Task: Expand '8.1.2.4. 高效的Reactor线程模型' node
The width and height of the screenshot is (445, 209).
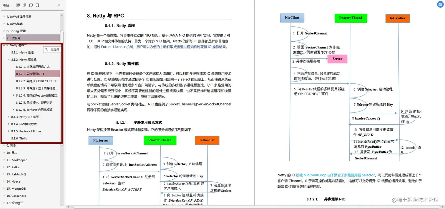Action: [14, 95]
